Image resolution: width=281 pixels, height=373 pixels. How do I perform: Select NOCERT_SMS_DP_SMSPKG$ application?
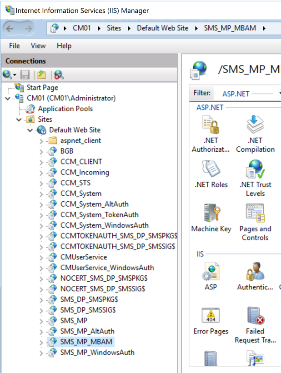point(104,279)
